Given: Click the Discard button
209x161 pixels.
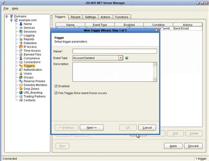Looking at the screenshot, I should (193, 146).
